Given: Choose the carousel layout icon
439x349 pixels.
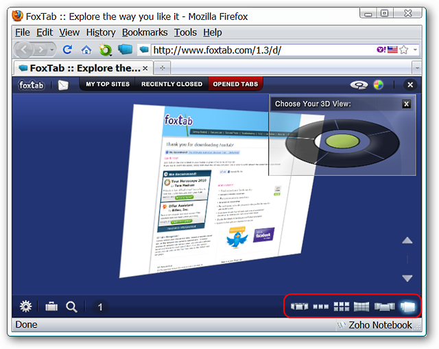Looking at the screenshot, I should [x=299, y=306].
